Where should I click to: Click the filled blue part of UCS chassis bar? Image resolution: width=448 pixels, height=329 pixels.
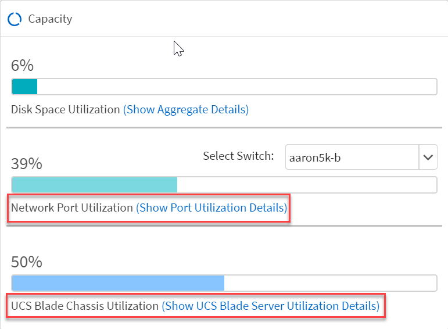click(118, 283)
